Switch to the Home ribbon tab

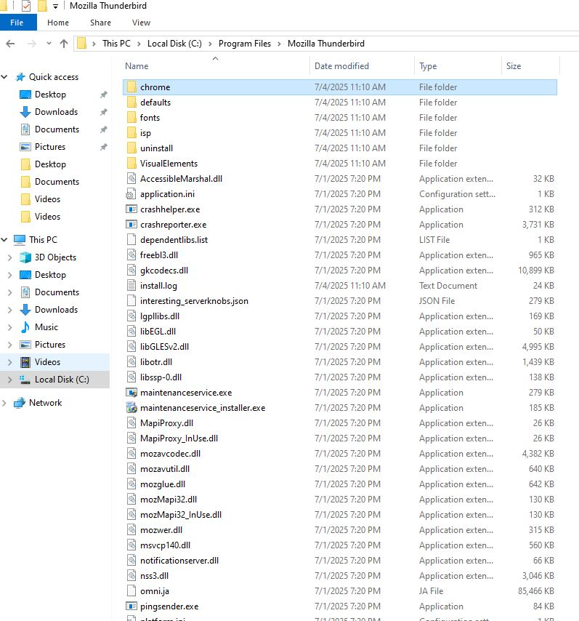click(x=58, y=23)
